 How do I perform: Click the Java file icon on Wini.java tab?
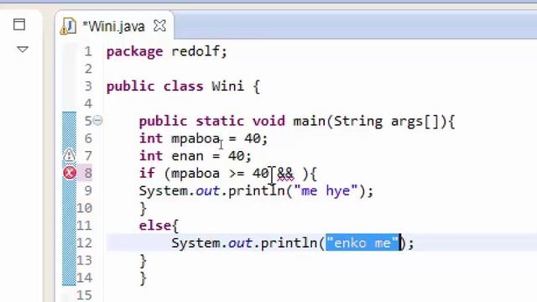pyautogui.click(x=68, y=26)
